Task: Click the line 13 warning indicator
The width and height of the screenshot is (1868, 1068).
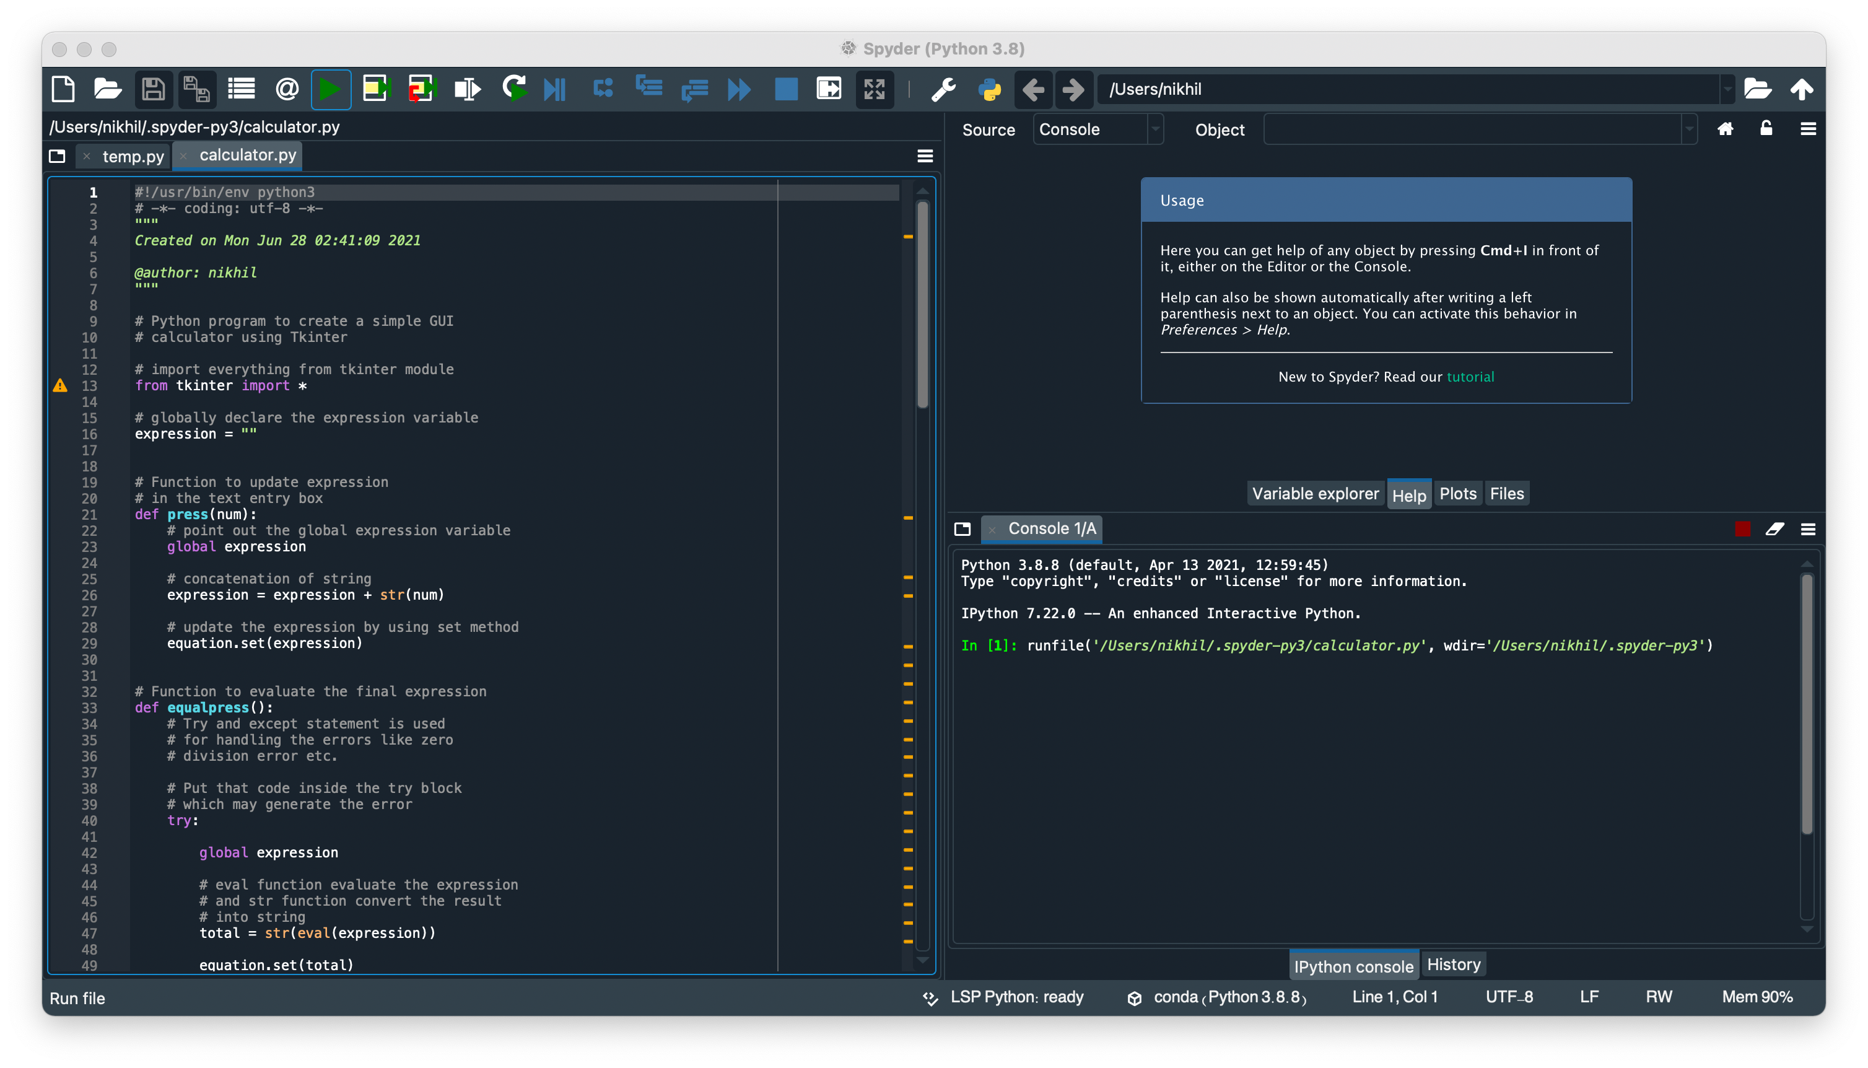Action: [60, 386]
